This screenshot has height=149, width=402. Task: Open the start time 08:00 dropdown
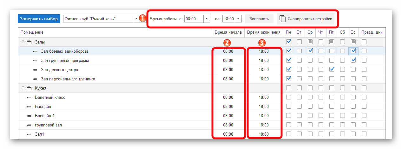[x=207, y=19]
